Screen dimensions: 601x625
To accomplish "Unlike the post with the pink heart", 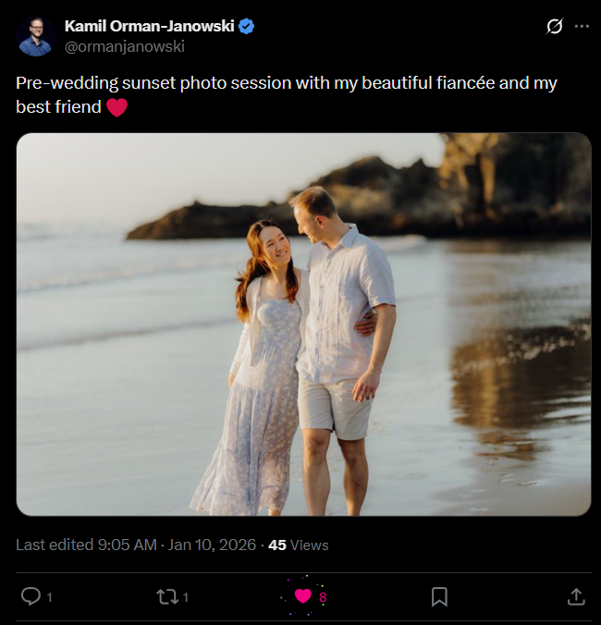I will (x=302, y=596).
